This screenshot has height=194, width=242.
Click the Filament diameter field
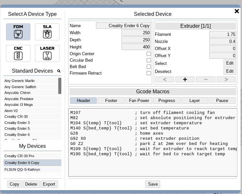(x=223, y=34)
